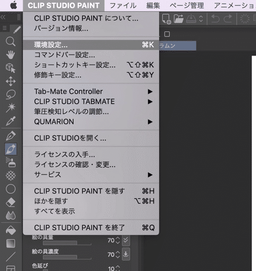Choose CLIP STUDIOを開く... menu entry
Image resolution: width=256 pixels, height=271 pixels.
tap(91, 138)
